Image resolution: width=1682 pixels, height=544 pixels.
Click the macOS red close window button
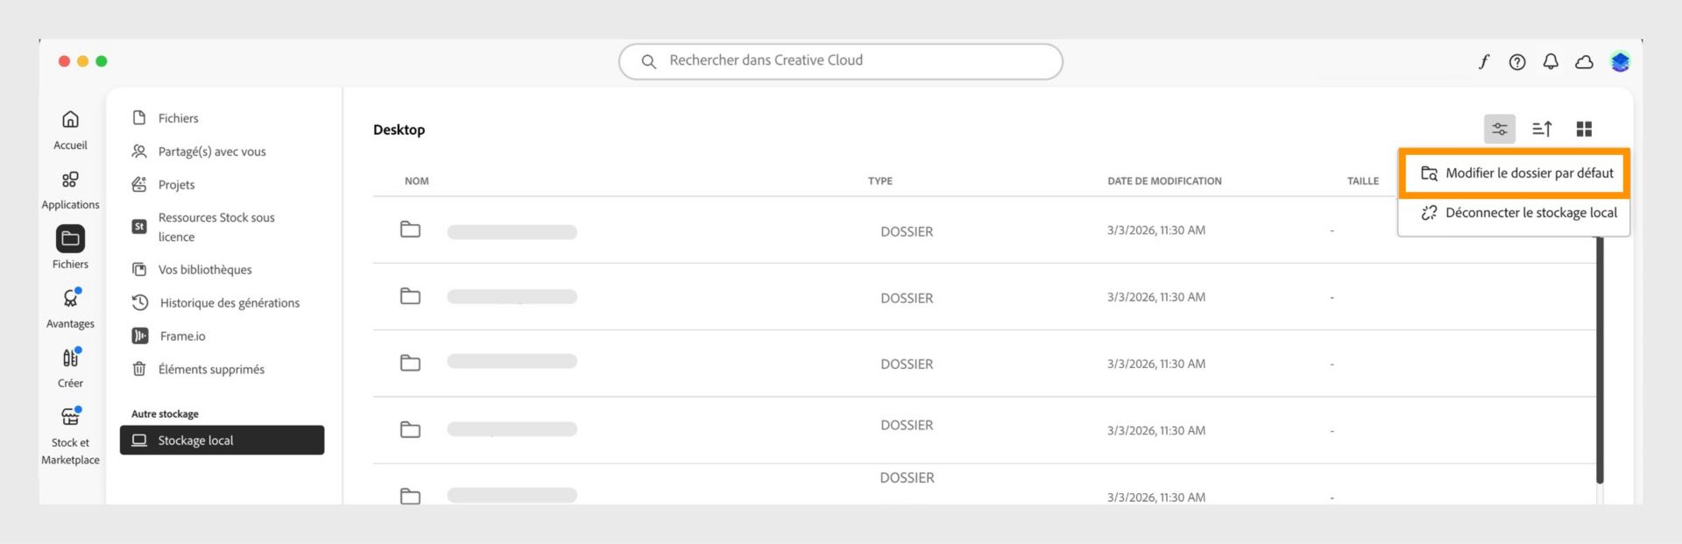(x=64, y=61)
